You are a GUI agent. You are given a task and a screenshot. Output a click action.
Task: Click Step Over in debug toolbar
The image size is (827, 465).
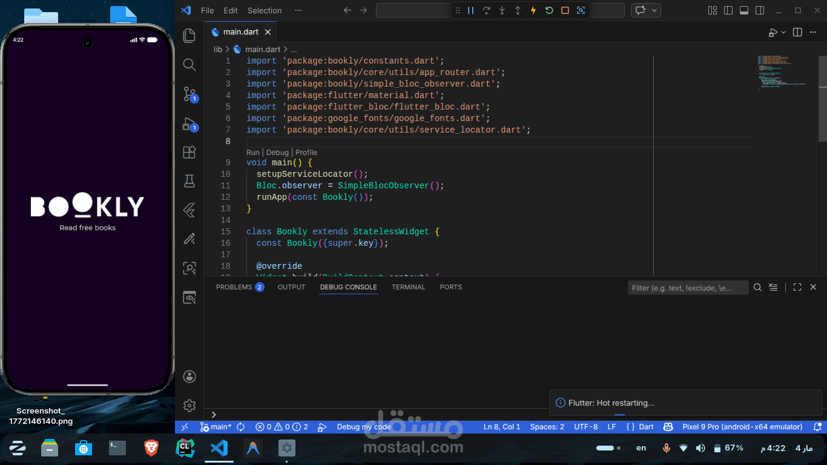coord(486,10)
